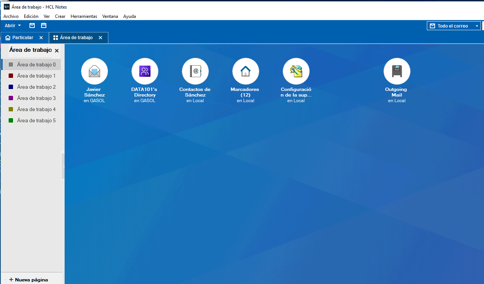Click the HCL Notes app icon in title bar
The width and height of the screenshot is (484, 284).
coord(6,7)
